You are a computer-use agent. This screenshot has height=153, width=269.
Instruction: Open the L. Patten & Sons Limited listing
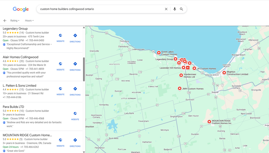[x=19, y=86]
